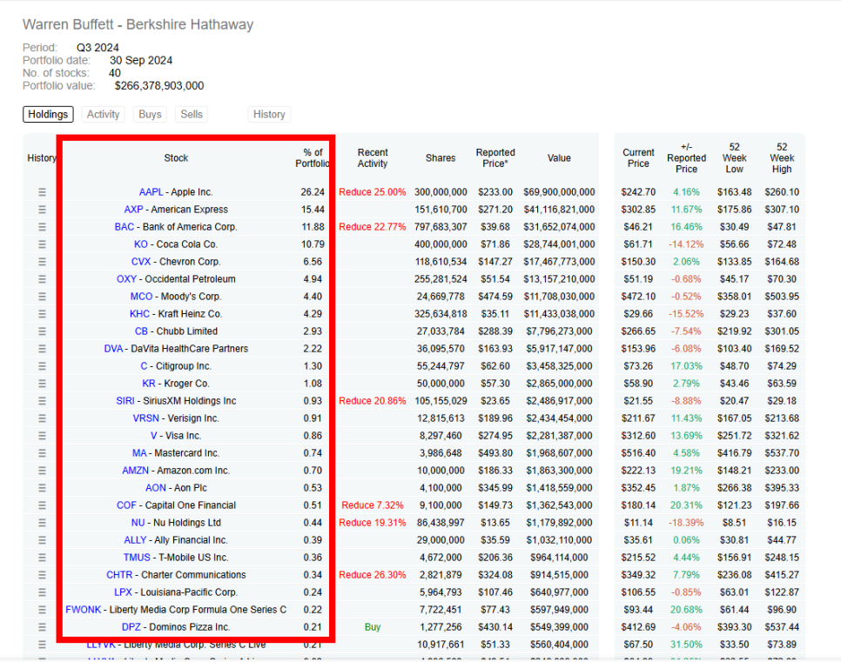841x662 pixels.
Task: Click portfolio value $266,378,903,000
Action: click(159, 86)
